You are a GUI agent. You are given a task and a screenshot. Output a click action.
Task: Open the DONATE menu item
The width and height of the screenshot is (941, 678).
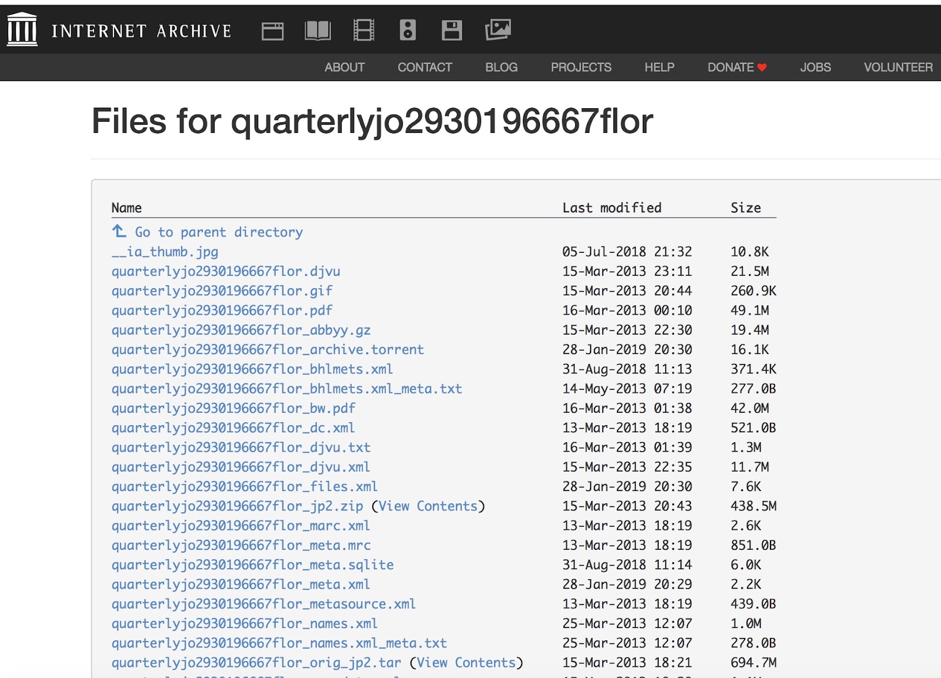point(737,68)
